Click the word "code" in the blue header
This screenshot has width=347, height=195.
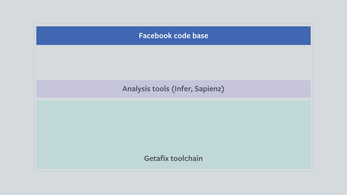(182, 36)
